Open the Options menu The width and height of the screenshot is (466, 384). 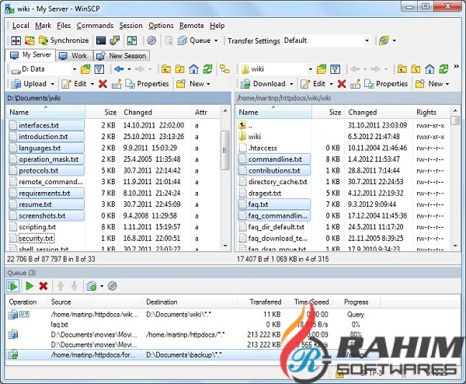(x=161, y=26)
